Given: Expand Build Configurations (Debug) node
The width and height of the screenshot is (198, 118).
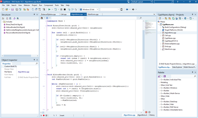Looking at the screenshot, I should click(x=161, y=27).
